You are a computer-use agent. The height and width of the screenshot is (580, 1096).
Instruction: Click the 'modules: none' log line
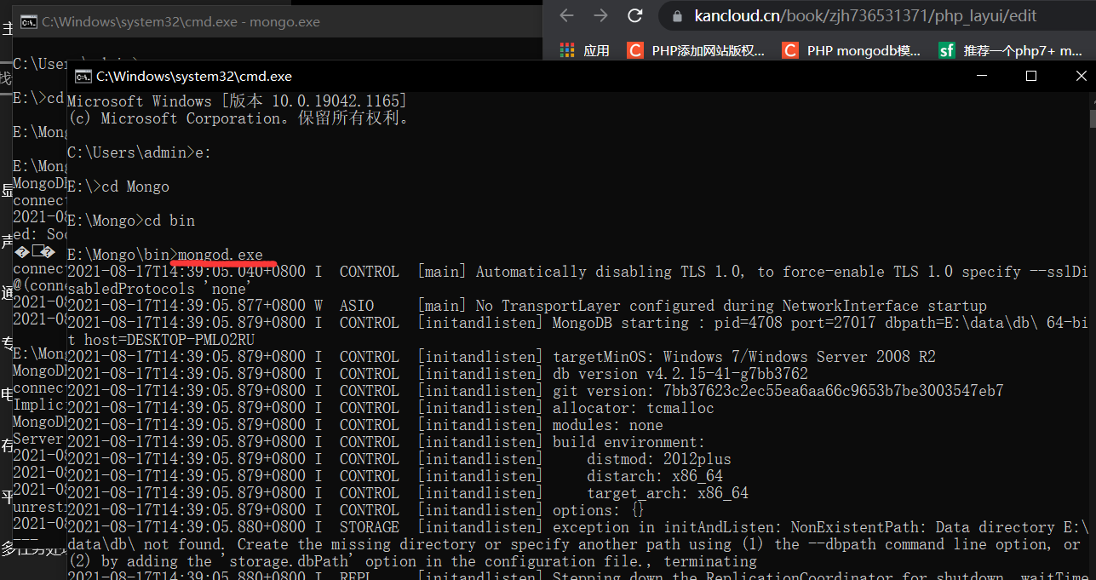pyautogui.click(x=365, y=425)
